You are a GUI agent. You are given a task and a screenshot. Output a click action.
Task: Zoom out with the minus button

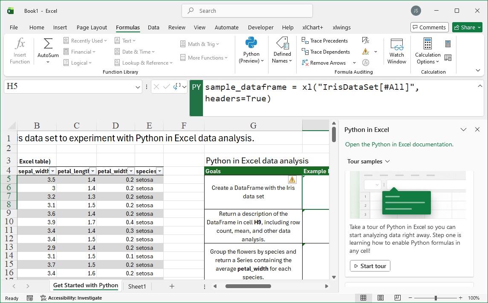coord(410,298)
